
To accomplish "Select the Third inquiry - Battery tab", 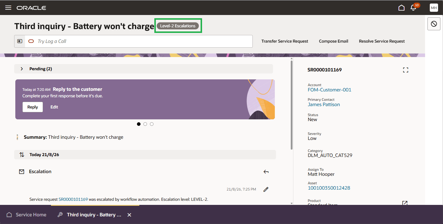I will click(94, 215).
